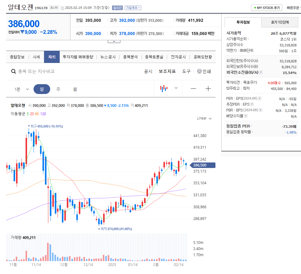Click arrow icon next to 동일업종 PER
301x274 pixels.
[251, 126]
